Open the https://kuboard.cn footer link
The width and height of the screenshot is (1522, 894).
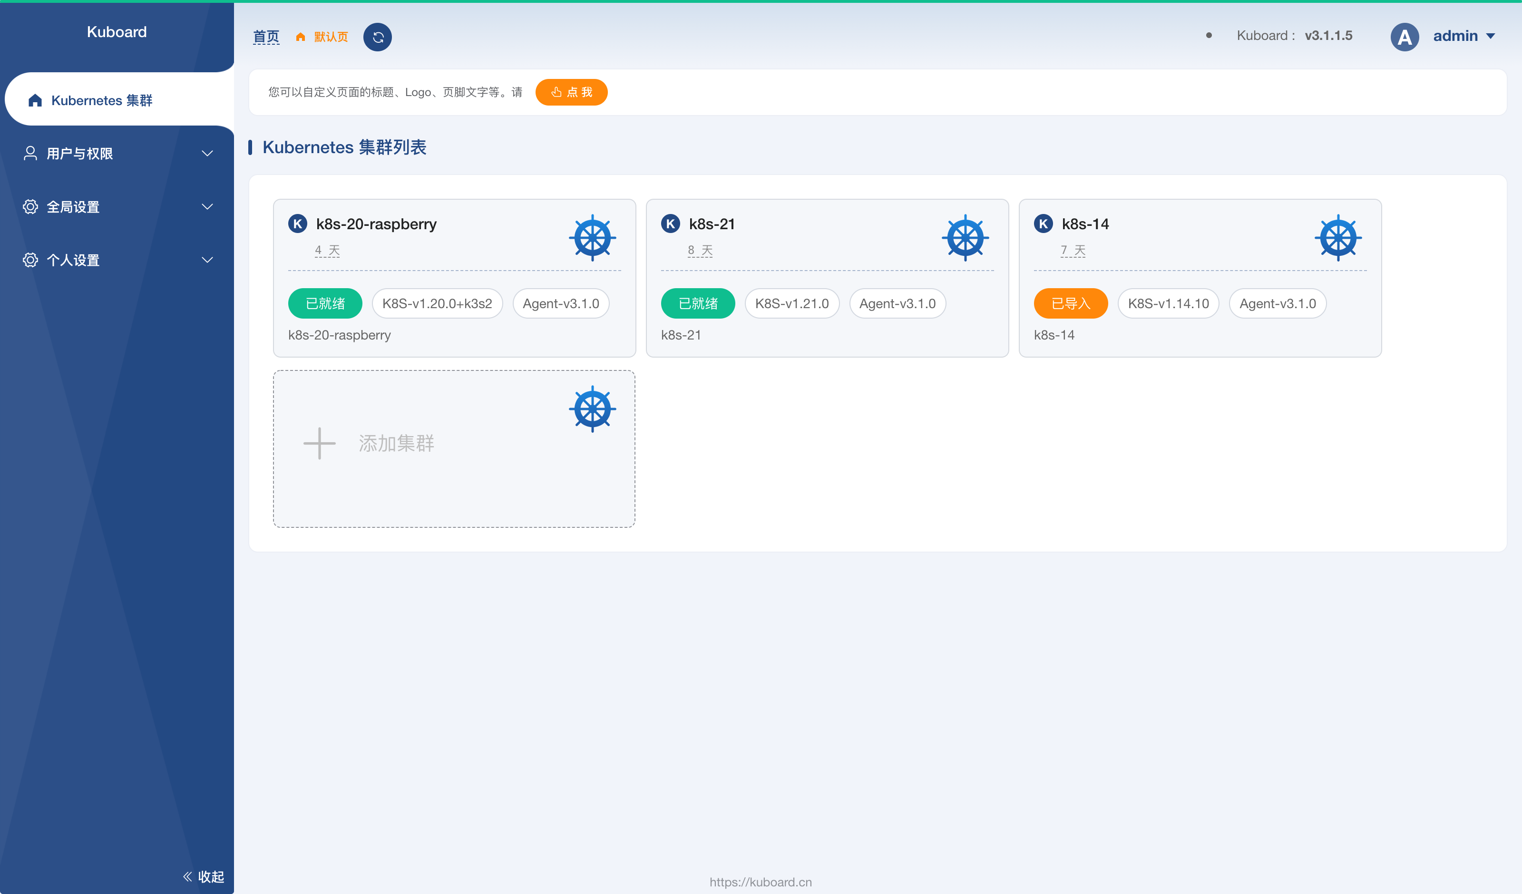point(761,882)
